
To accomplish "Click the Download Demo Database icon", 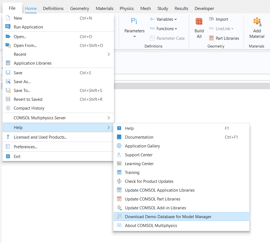I will pyautogui.click(x=119, y=216).
